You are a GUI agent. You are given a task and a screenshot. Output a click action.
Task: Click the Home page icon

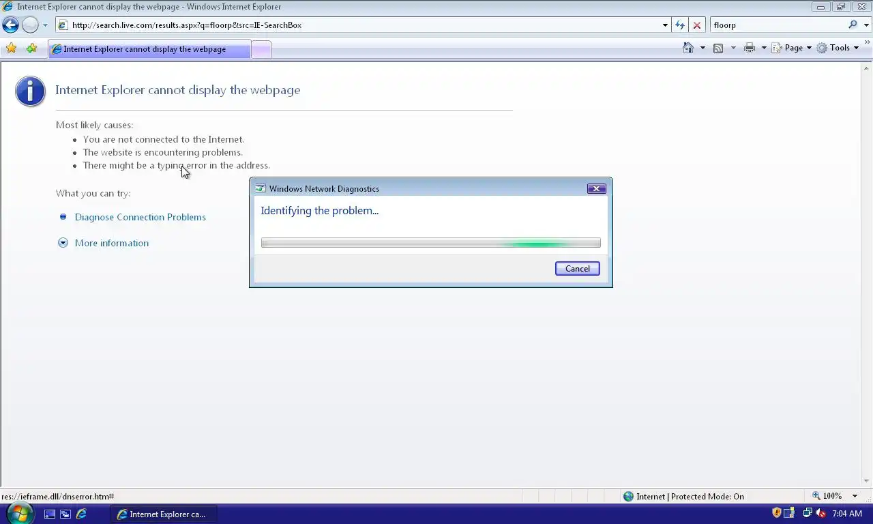[688, 48]
